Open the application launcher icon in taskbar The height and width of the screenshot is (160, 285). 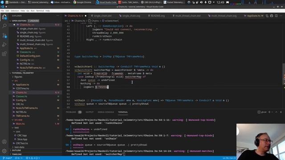tap(2, 2)
